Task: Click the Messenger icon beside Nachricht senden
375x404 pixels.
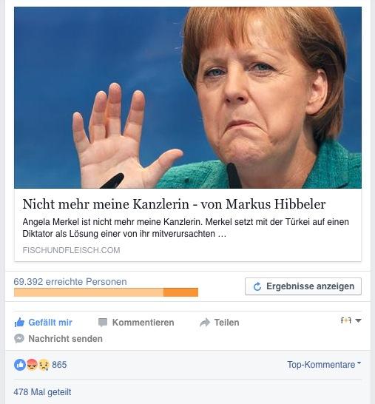Action: point(19,339)
